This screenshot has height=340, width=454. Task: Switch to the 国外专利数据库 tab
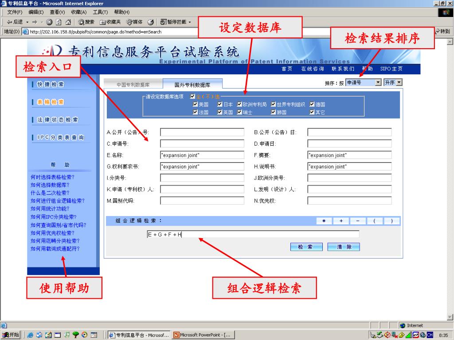pyautogui.click(x=192, y=85)
